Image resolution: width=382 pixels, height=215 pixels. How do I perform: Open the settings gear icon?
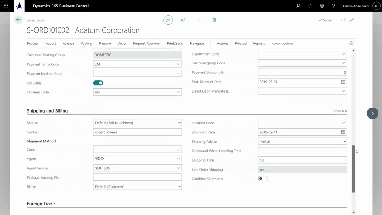coord(322,6)
